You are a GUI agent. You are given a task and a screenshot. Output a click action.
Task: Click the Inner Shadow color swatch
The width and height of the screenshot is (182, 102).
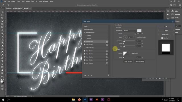(x=139, y=31)
